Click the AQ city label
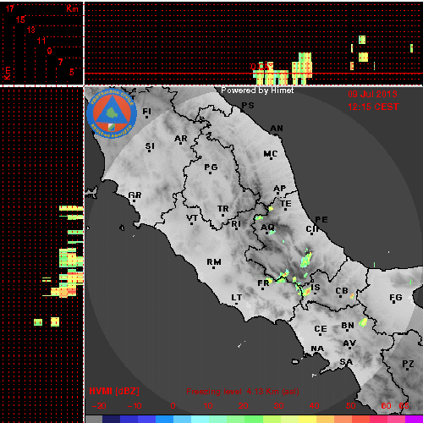423x423 pixels. coord(267,228)
